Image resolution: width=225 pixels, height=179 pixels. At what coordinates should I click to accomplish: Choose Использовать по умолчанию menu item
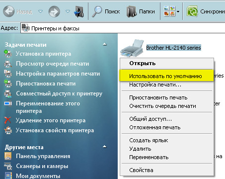167,76
